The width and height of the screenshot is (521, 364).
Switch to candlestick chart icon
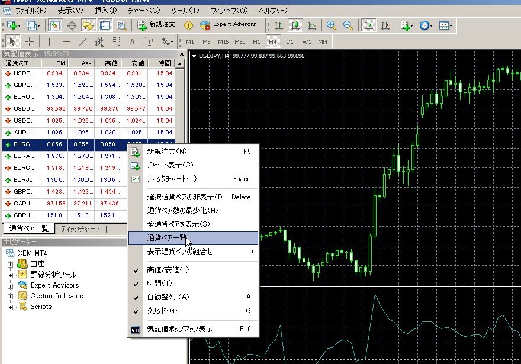tap(295, 25)
